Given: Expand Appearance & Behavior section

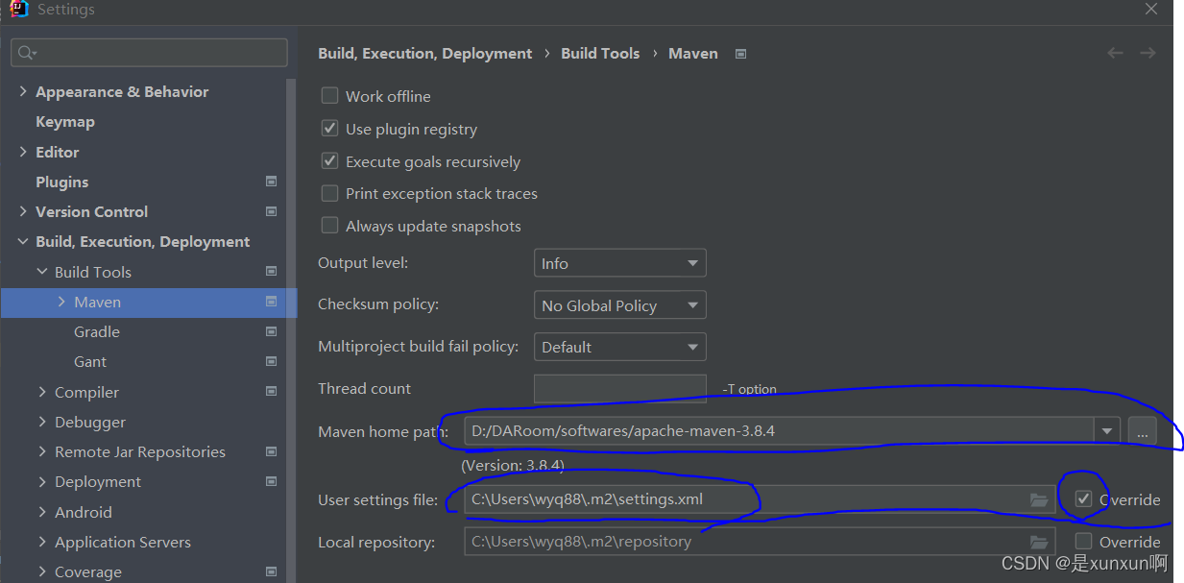Looking at the screenshot, I should 23,91.
